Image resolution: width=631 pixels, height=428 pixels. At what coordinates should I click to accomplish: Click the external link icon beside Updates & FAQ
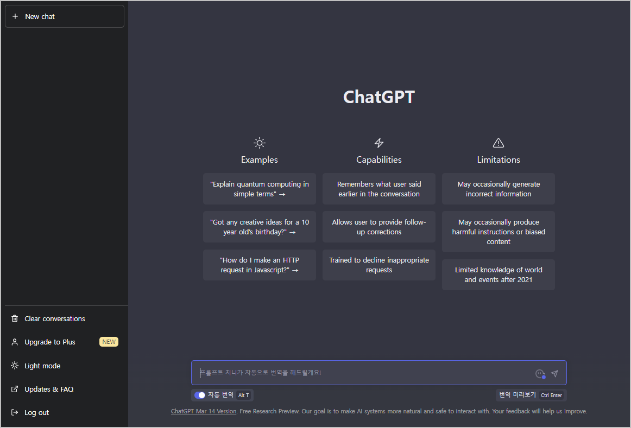tap(15, 389)
